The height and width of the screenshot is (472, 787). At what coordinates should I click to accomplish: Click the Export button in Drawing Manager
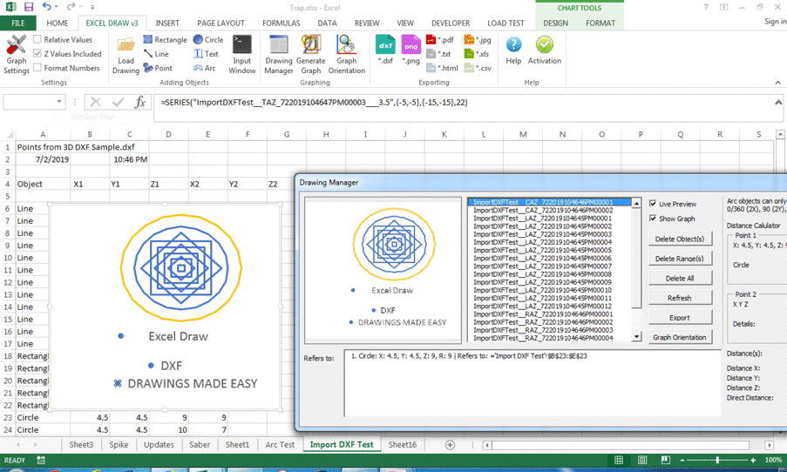680,318
